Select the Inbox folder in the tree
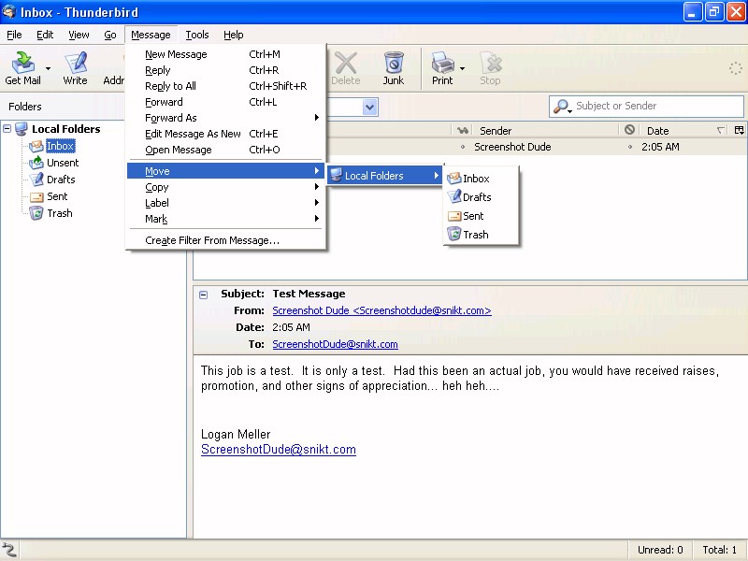The width and height of the screenshot is (748, 561). click(60, 146)
